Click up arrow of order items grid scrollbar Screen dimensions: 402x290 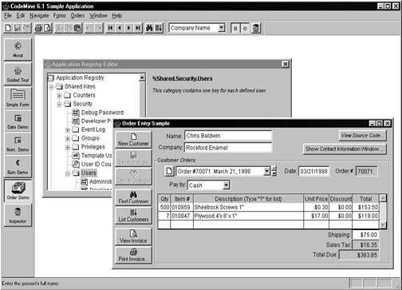pyautogui.click(x=383, y=198)
